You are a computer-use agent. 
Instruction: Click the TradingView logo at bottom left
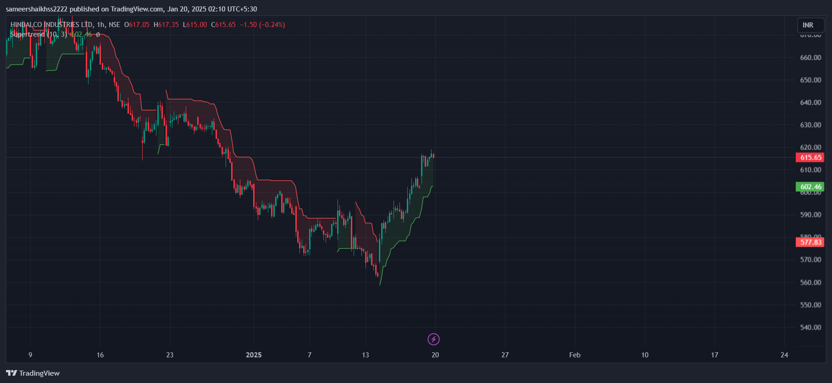click(33, 373)
